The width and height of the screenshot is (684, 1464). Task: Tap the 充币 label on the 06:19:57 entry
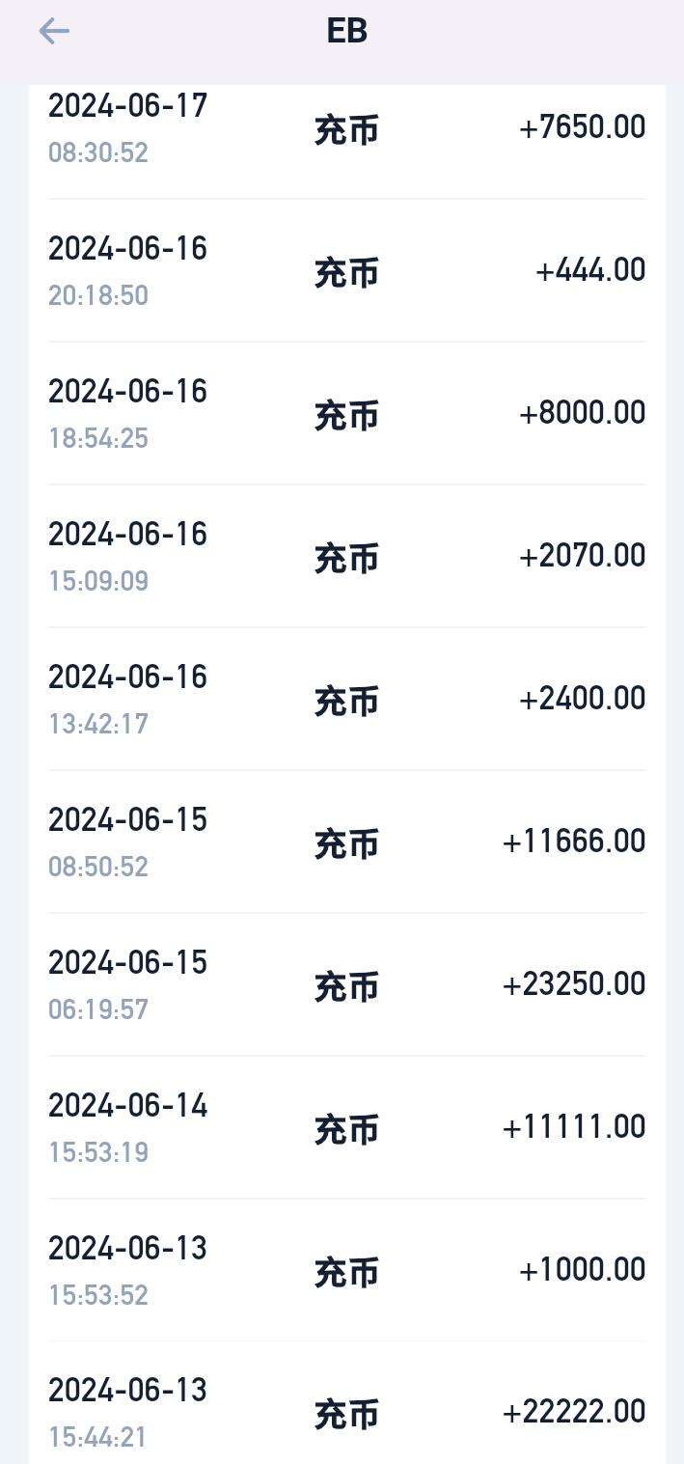click(x=347, y=987)
